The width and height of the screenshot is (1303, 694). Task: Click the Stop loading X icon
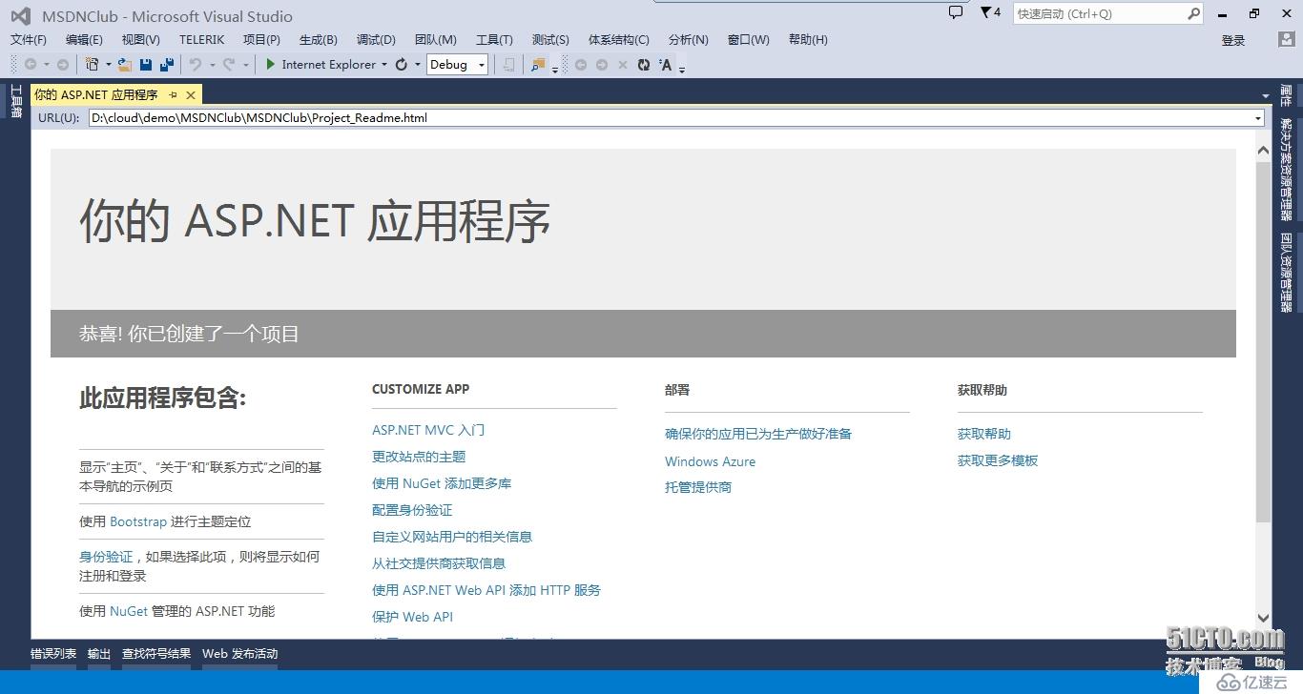623,65
